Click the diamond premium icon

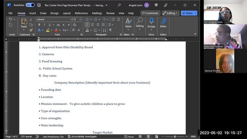point(156,5)
